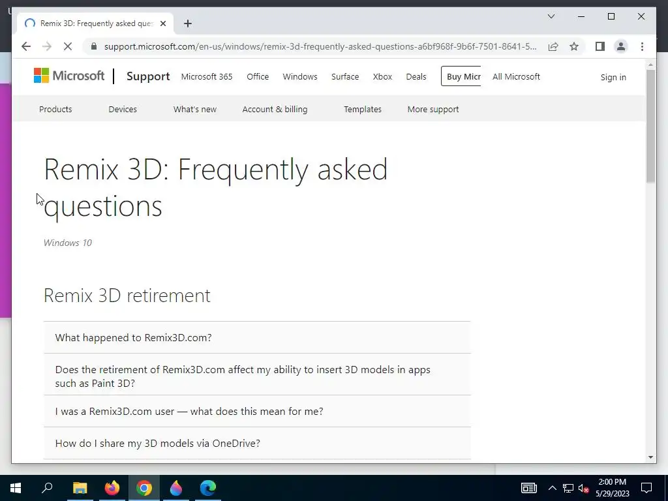Open News and interests taskbar icon
668x501 pixels.
[528, 488]
